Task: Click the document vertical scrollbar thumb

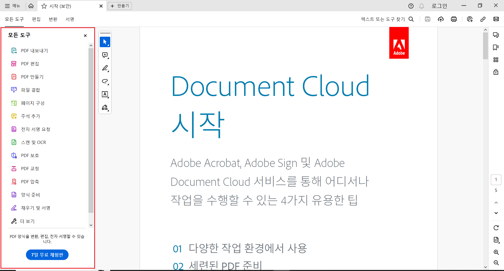Action: pos(485,46)
